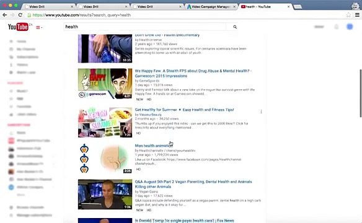Reload the page with the refresh icon

(20, 15)
